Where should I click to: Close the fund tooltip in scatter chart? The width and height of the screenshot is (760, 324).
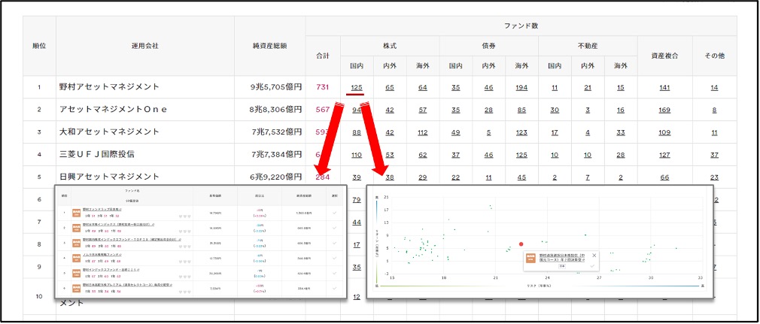pyautogui.click(x=594, y=255)
